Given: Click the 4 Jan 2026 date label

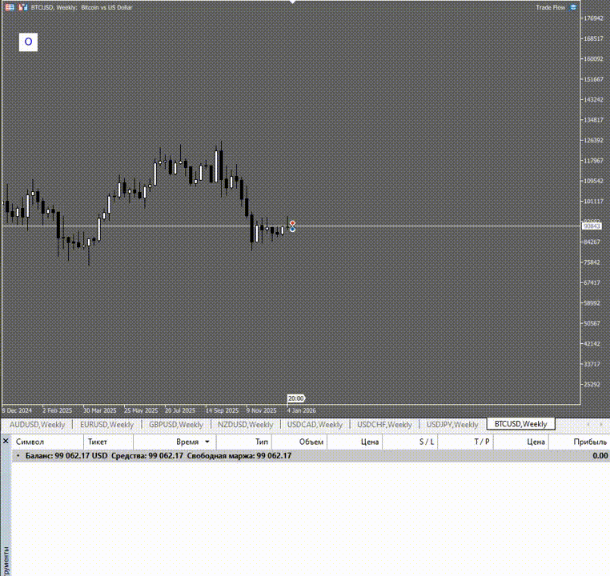Looking at the screenshot, I should tap(302, 410).
